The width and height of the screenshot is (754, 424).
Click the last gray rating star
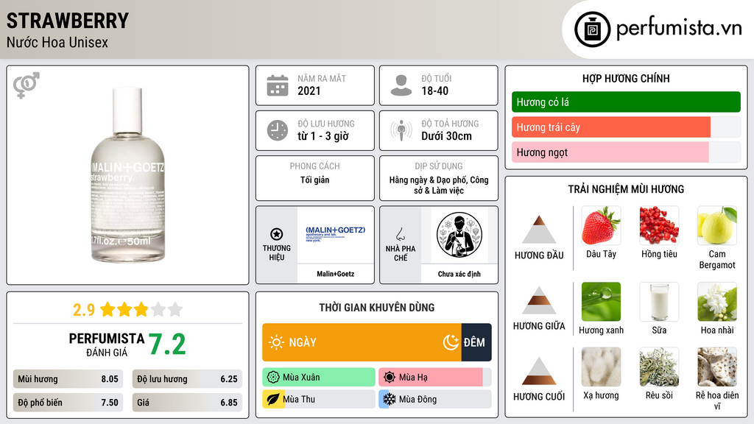(x=175, y=309)
